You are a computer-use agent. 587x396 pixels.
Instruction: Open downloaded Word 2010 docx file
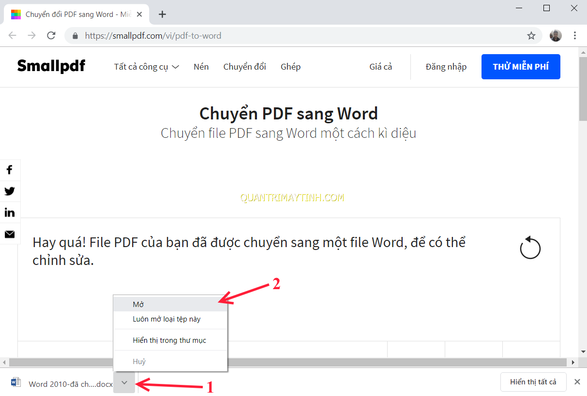[71, 384]
